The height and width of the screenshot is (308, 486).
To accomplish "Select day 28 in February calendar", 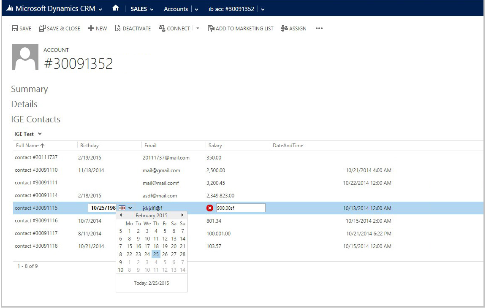I will (182, 254).
